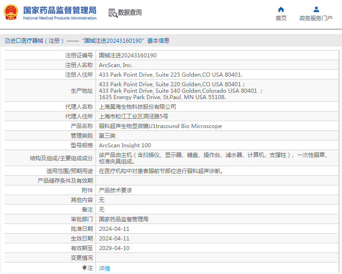Select the text ArcScan, Inc.

115,65
